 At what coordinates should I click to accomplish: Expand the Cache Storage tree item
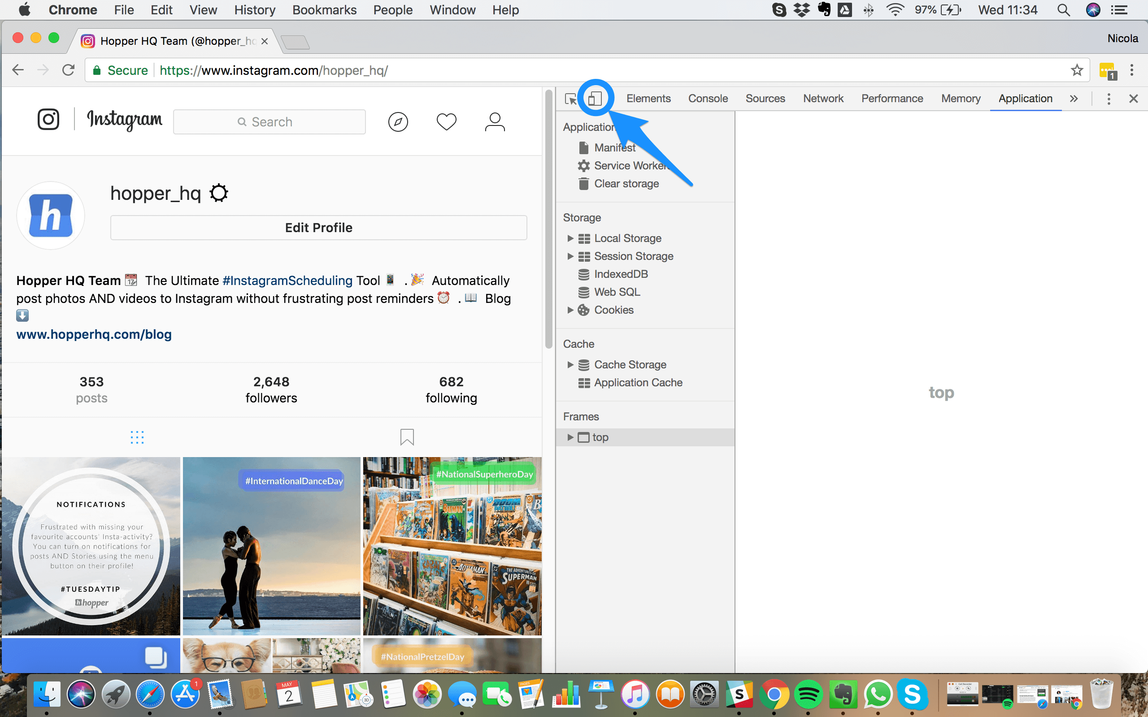pyautogui.click(x=570, y=364)
